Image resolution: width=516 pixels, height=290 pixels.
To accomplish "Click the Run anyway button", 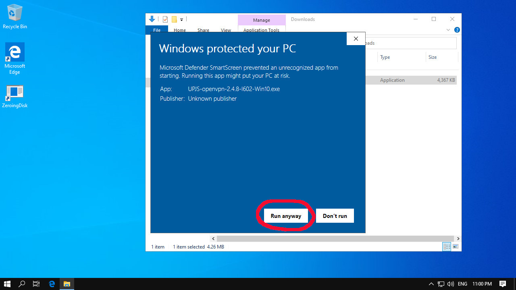I will click(286, 216).
